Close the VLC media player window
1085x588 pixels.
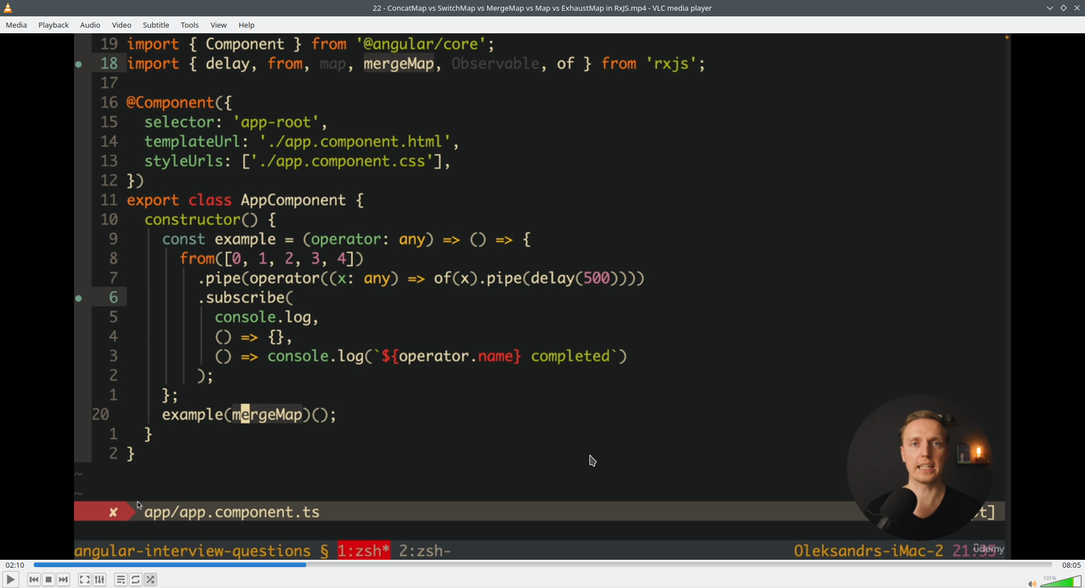click(1077, 8)
